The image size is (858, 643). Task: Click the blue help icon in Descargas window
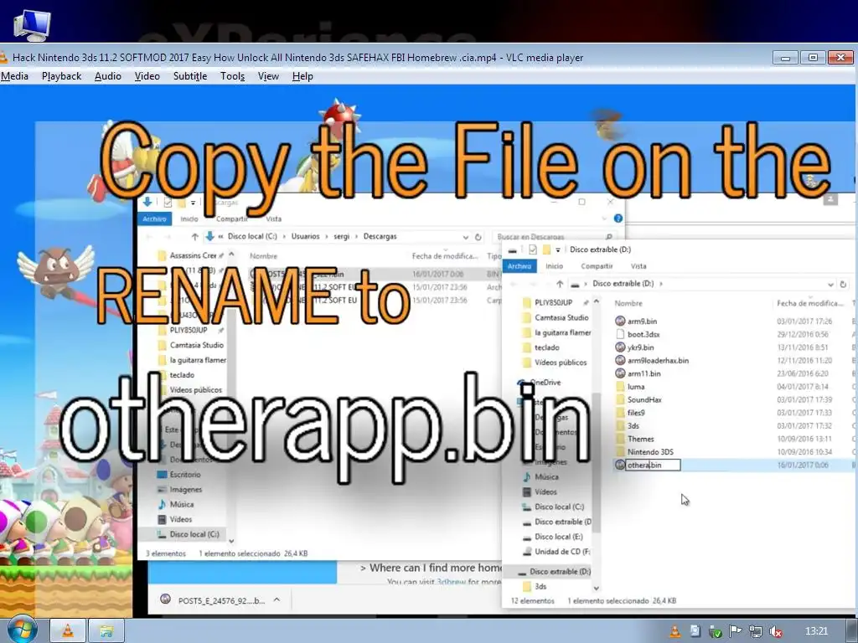point(618,219)
